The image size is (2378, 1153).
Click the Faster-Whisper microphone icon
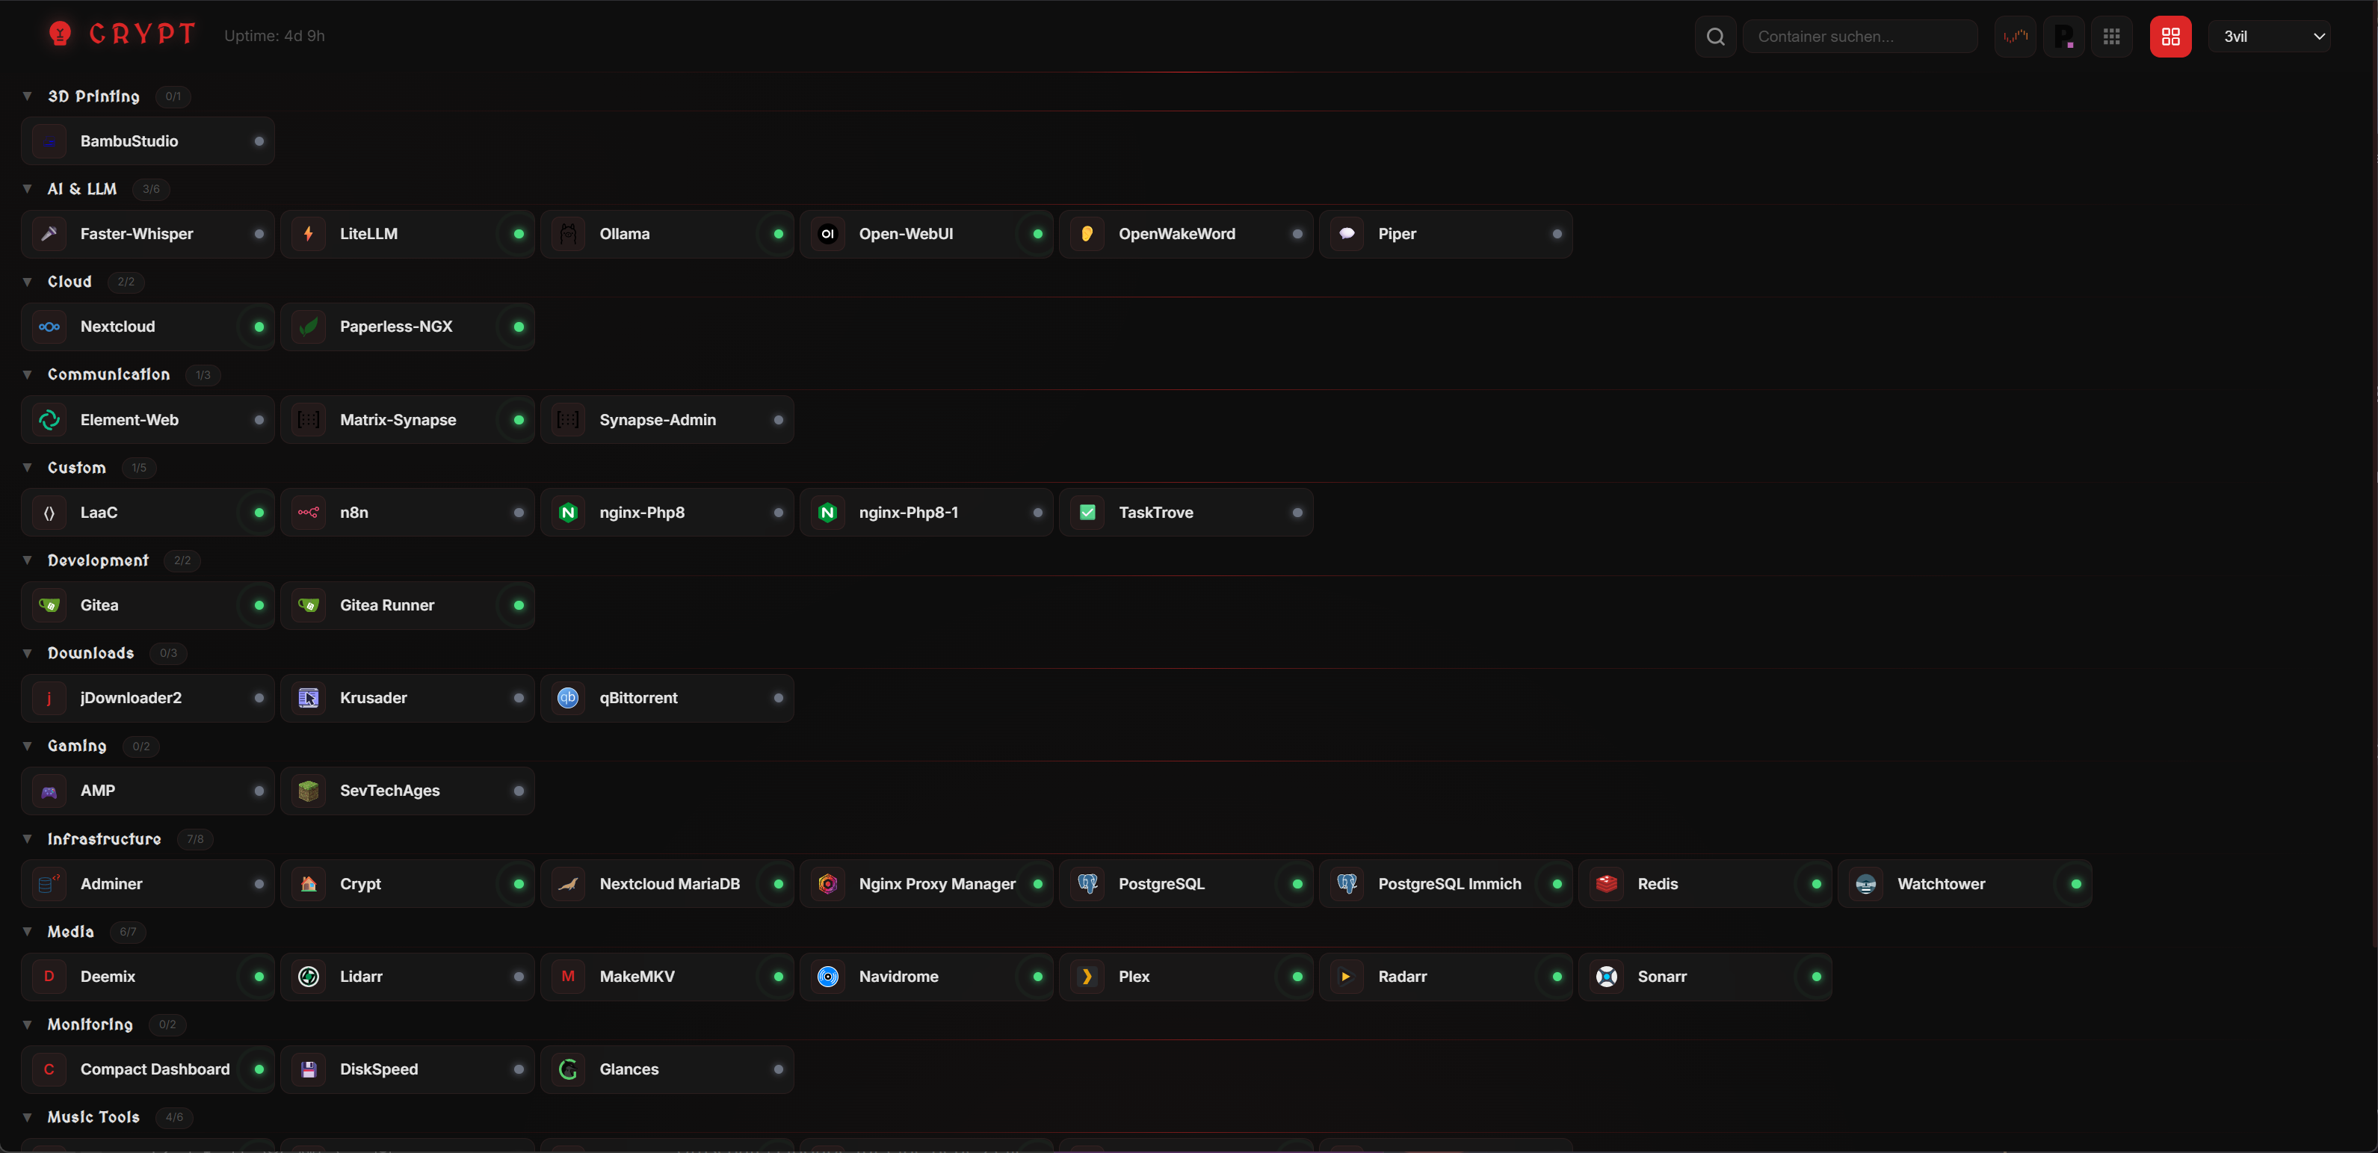coord(49,234)
